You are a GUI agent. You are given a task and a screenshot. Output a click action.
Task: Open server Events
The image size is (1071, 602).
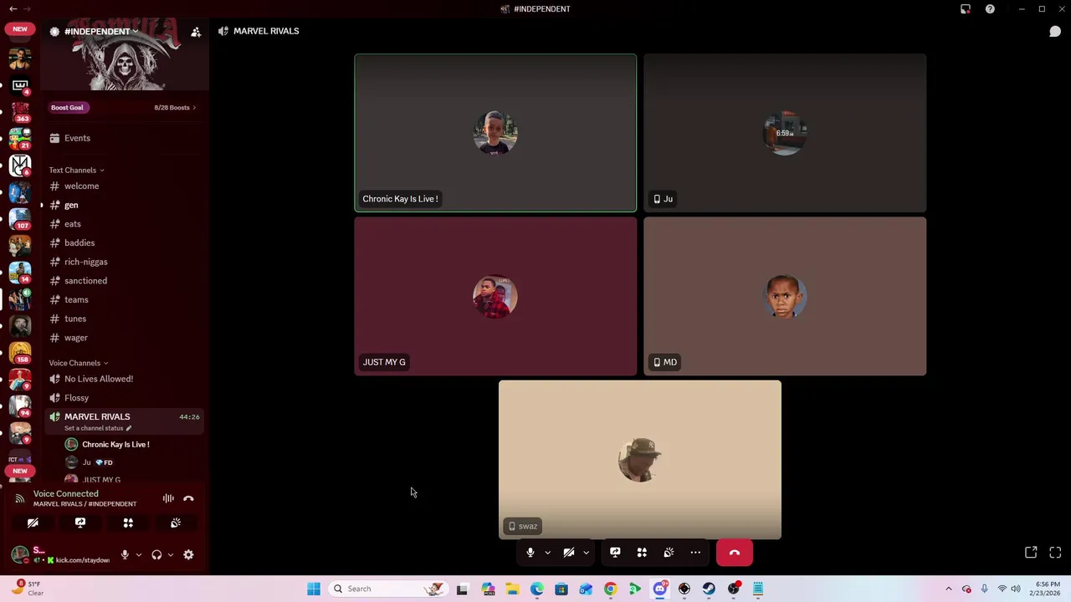[x=124, y=138]
